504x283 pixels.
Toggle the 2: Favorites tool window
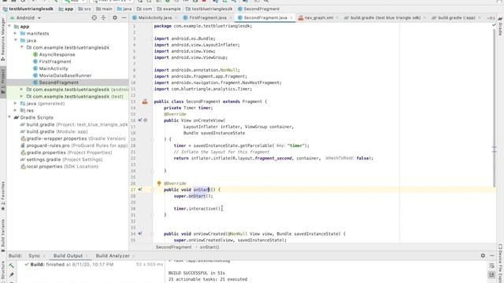(3, 196)
